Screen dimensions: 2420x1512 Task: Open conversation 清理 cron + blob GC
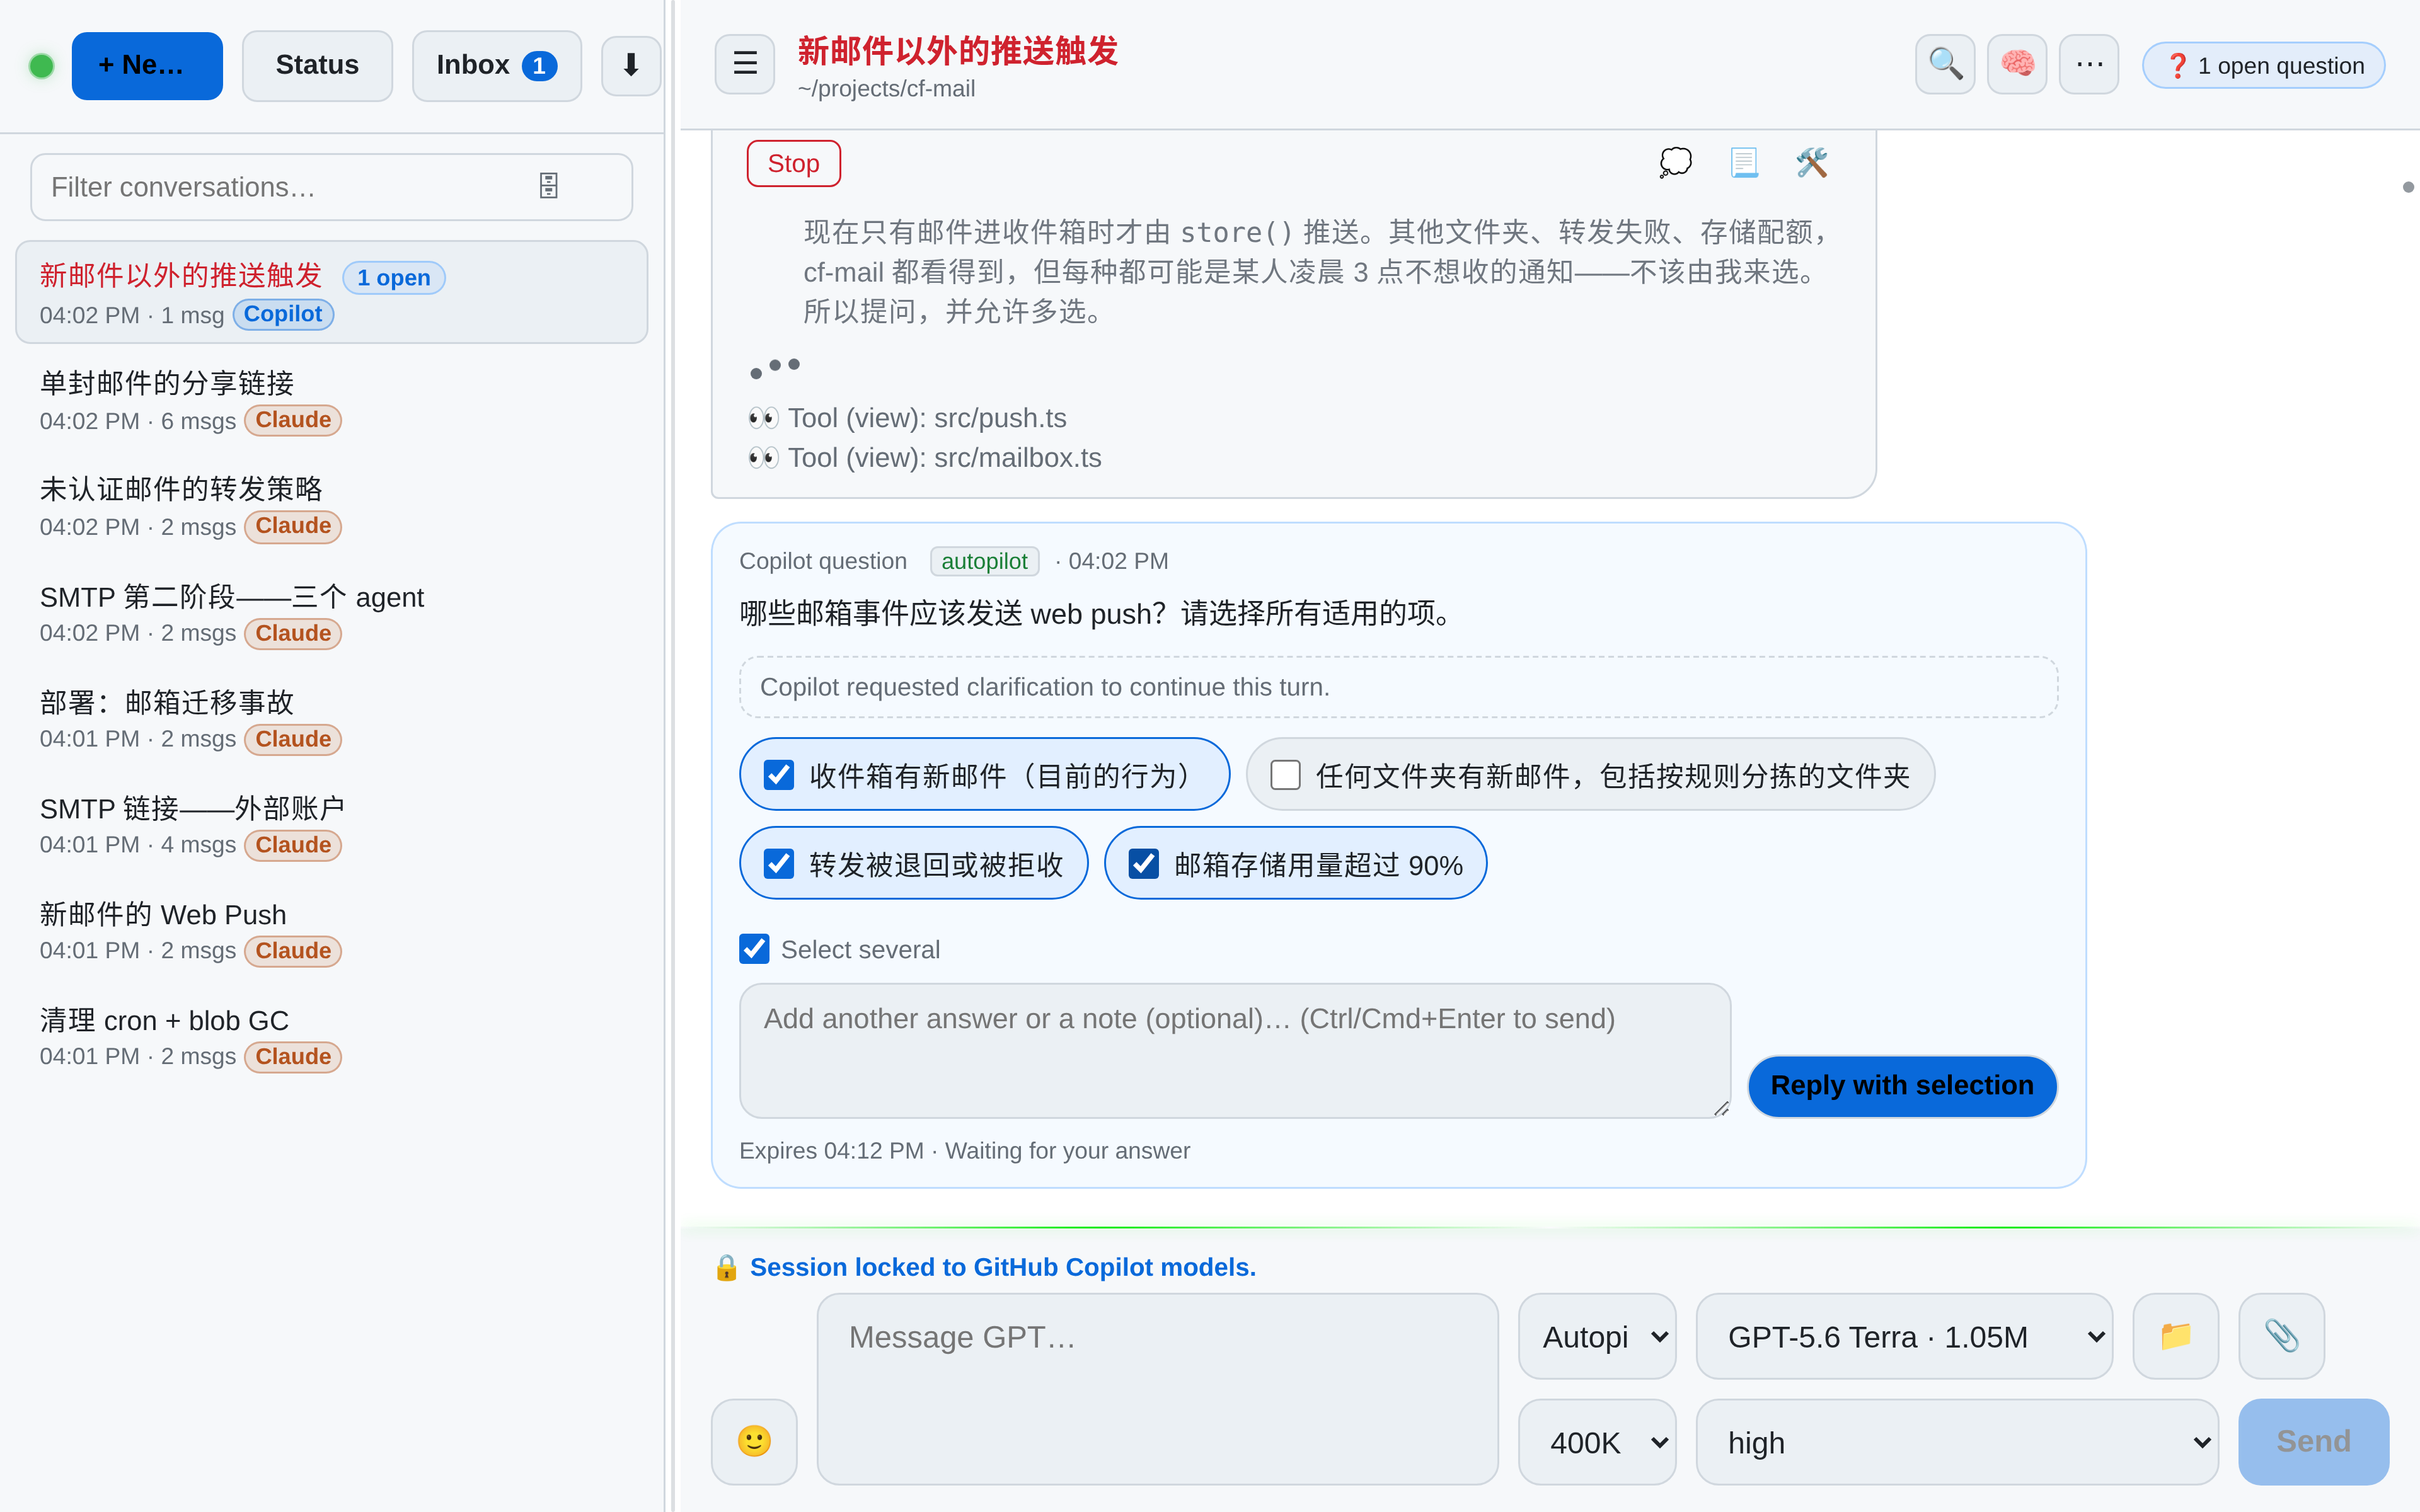point(331,1037)
